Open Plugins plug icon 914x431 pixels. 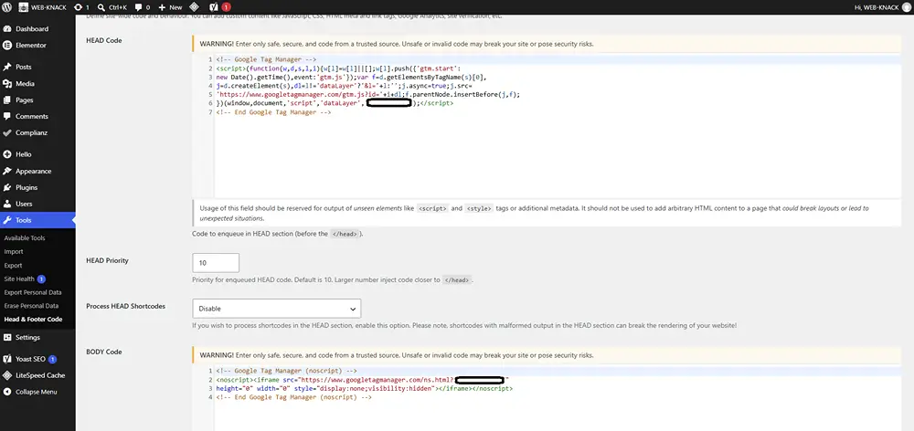7,187
